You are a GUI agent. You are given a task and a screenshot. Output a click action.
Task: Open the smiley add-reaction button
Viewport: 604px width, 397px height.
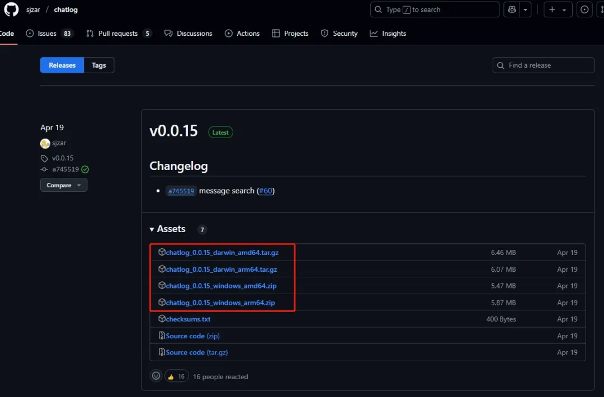pyautogui.click(x=156, y=376)
